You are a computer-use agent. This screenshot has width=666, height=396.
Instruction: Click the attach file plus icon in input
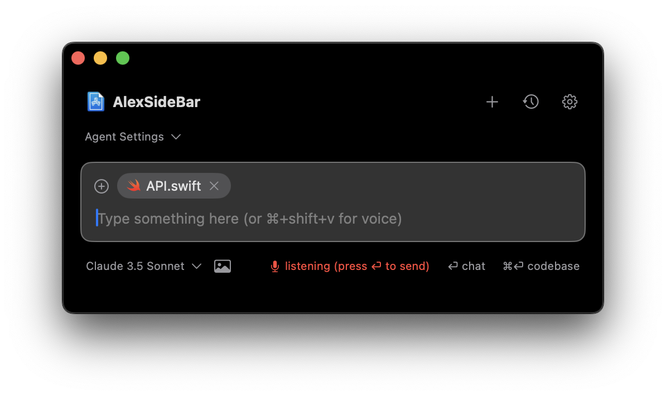point(102,186)
